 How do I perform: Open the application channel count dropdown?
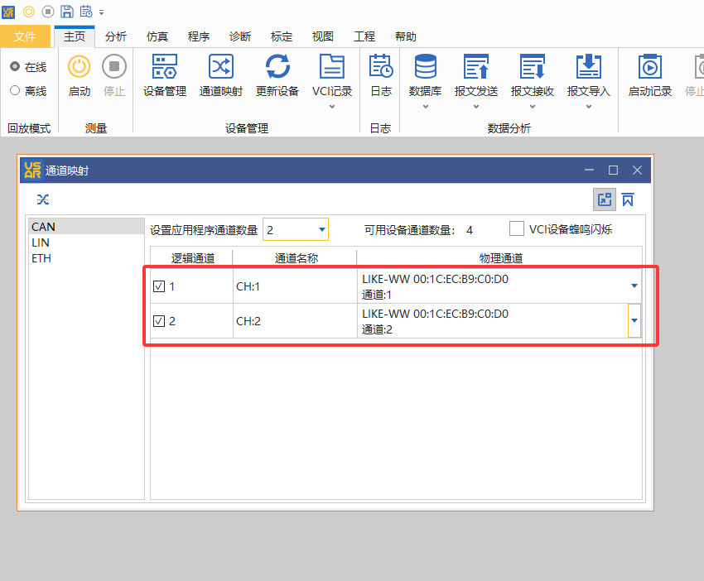point(322,229)
